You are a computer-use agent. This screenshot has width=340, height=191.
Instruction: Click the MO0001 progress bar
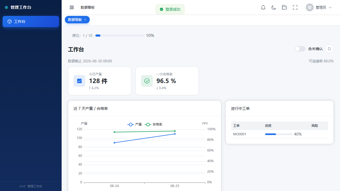click(x=279, y=134)
